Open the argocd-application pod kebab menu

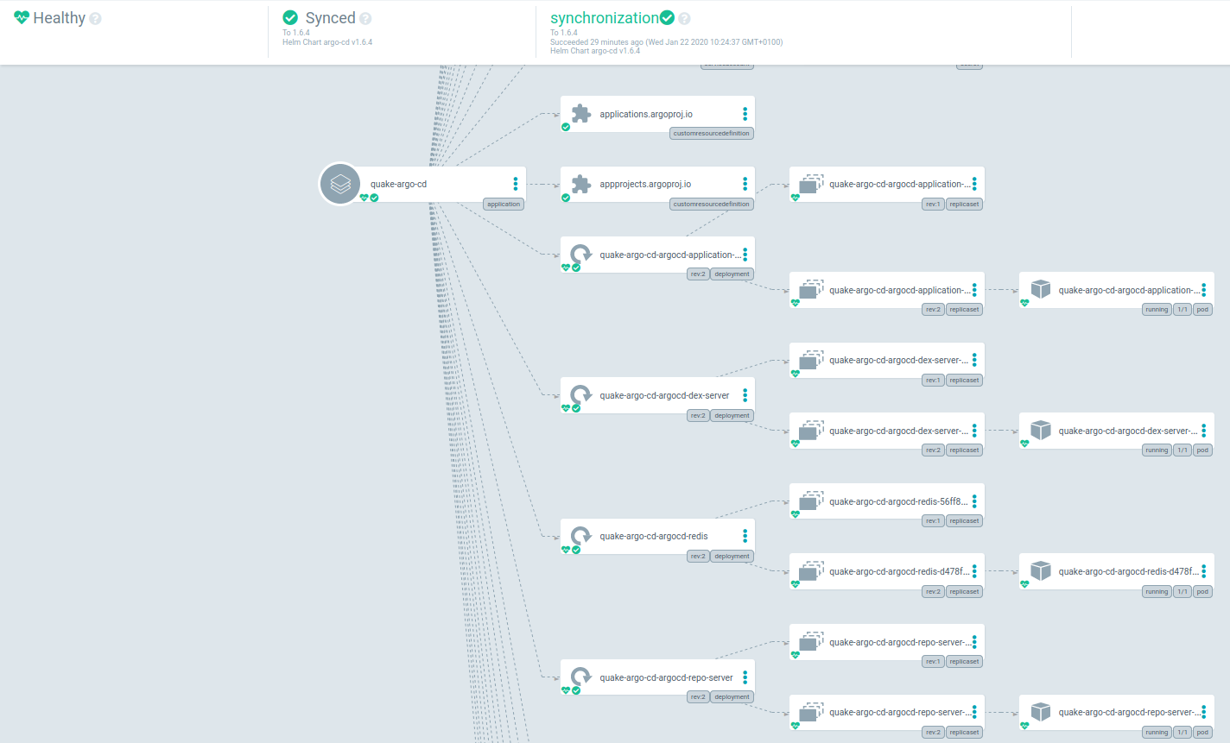point(1203,290)
